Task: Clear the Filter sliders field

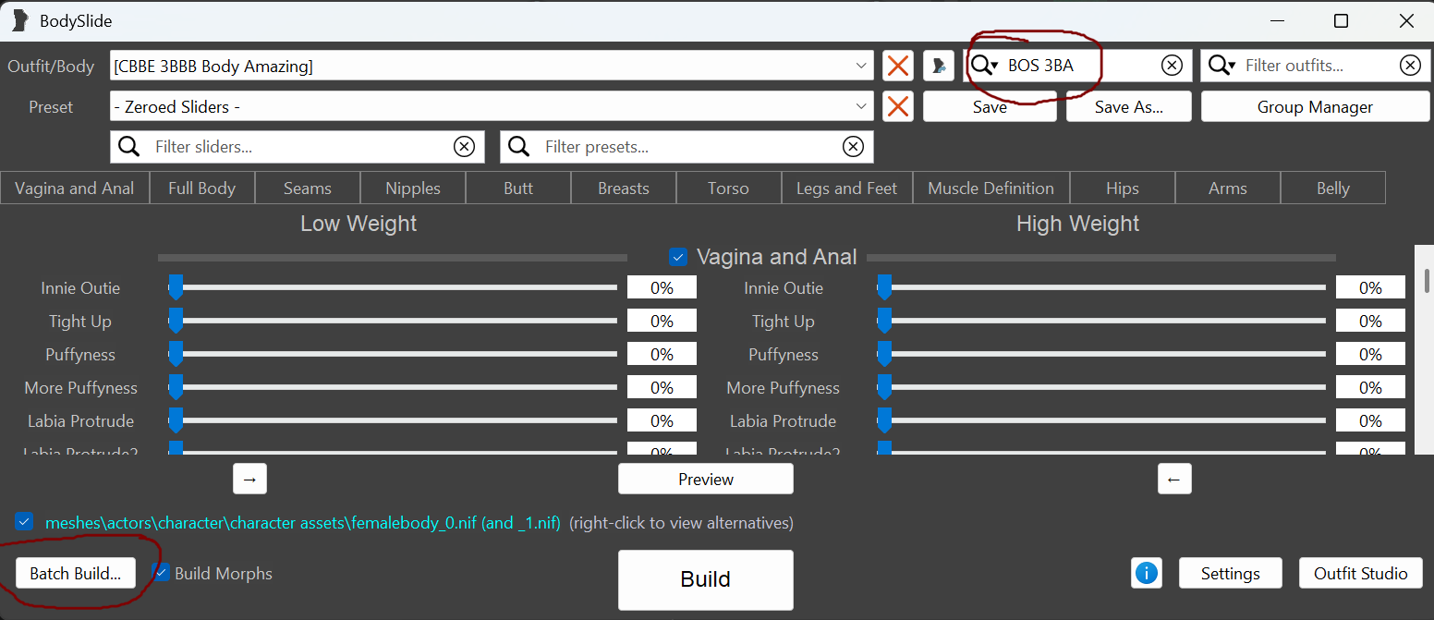Action: coord(464,147)
